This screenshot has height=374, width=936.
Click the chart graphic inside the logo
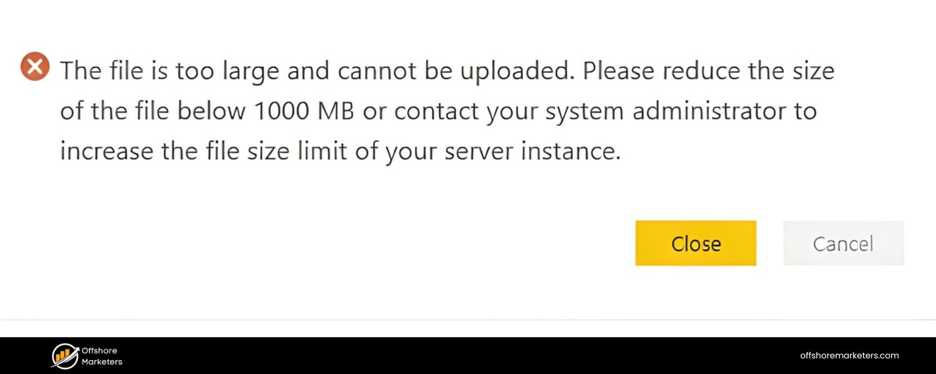click(62, 355)
